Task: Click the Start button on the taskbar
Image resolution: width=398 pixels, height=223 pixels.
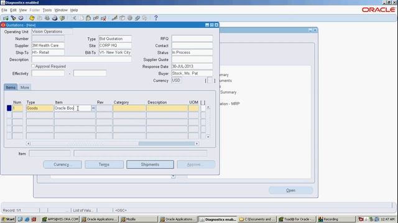Action: coord(8,219)
